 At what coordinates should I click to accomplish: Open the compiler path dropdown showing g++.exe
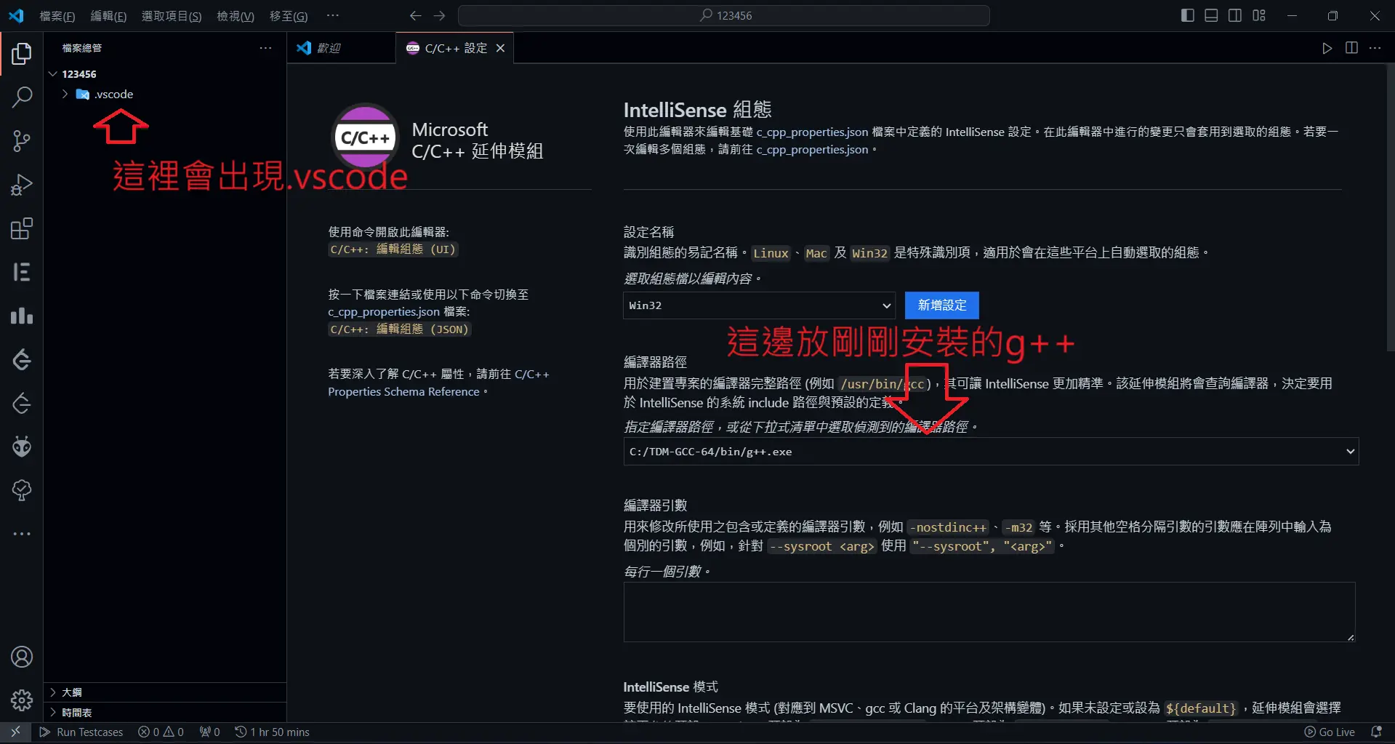1350,451
